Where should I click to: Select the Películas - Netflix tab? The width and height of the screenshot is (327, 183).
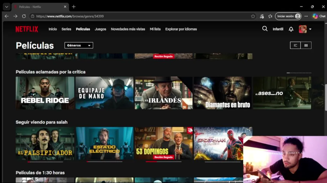pos(40,7)
